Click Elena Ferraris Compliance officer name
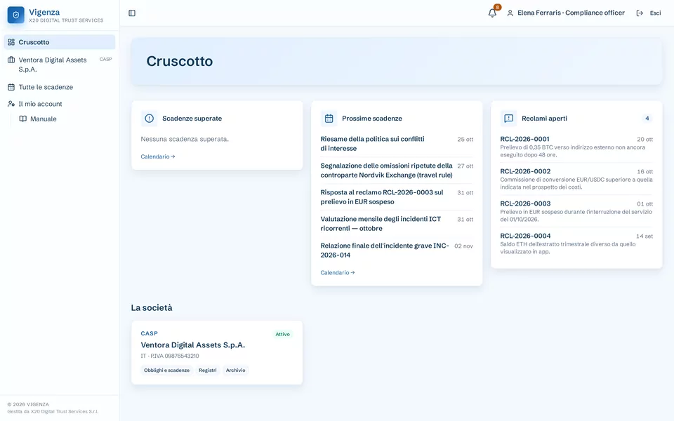Screen dimensions: 674x421 tap(571, 13)
